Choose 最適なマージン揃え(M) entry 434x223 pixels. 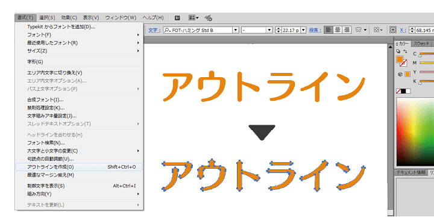[79, 175]
